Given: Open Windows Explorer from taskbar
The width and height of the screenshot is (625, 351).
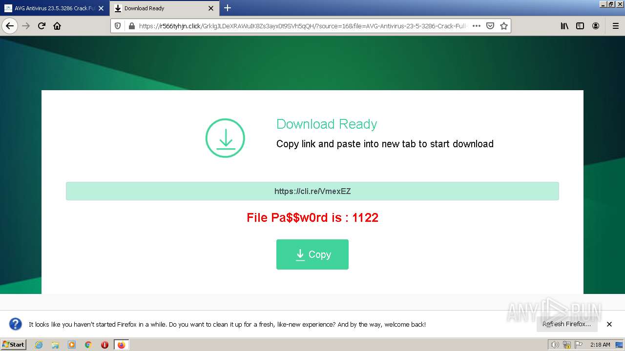Looking at the screenshot, I should click(55, 345).
